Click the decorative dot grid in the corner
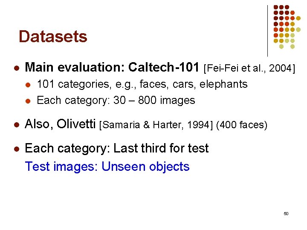 287,26
